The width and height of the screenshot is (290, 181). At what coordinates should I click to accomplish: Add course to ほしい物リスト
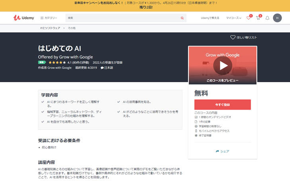(x=243, y=37)
